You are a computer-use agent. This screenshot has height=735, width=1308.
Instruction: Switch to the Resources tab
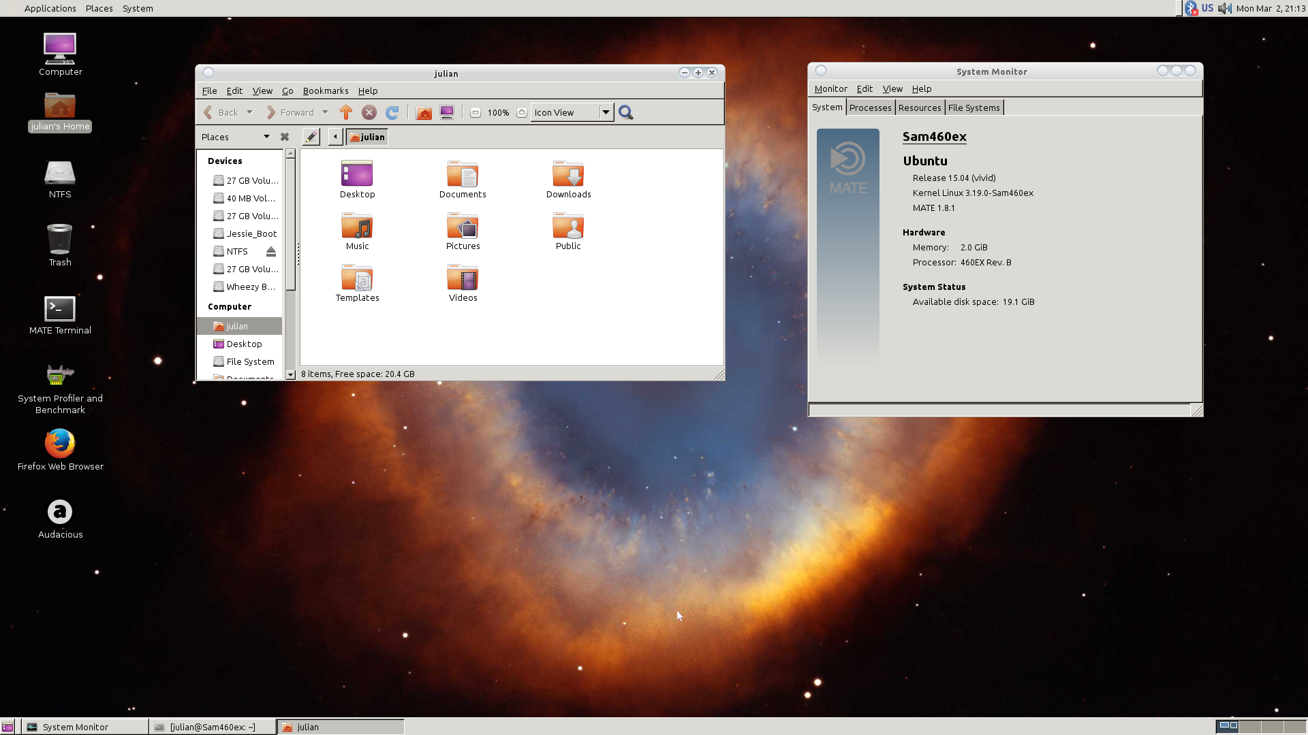point(919,108)
